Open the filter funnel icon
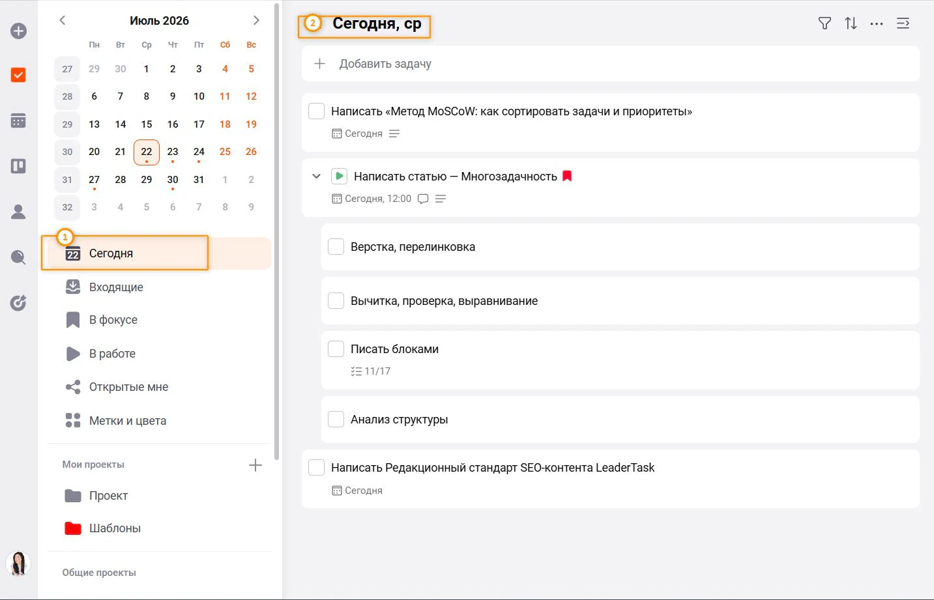 point(825,23)
